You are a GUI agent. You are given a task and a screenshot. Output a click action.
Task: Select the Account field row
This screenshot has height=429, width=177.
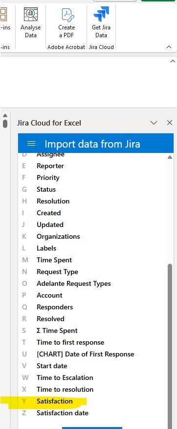[93, 295]
